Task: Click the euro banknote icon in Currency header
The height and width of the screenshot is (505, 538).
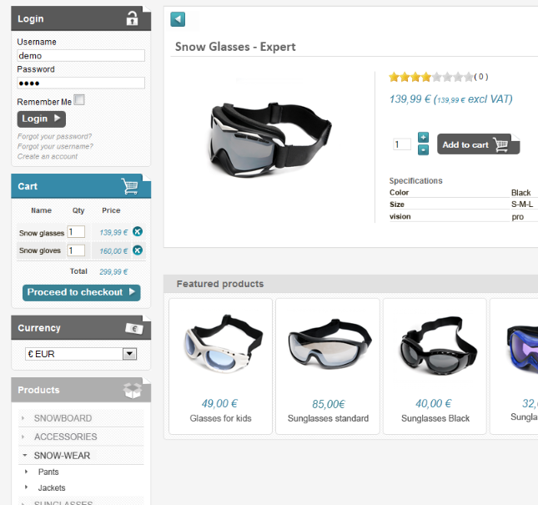Action: (x=134, y=329)
